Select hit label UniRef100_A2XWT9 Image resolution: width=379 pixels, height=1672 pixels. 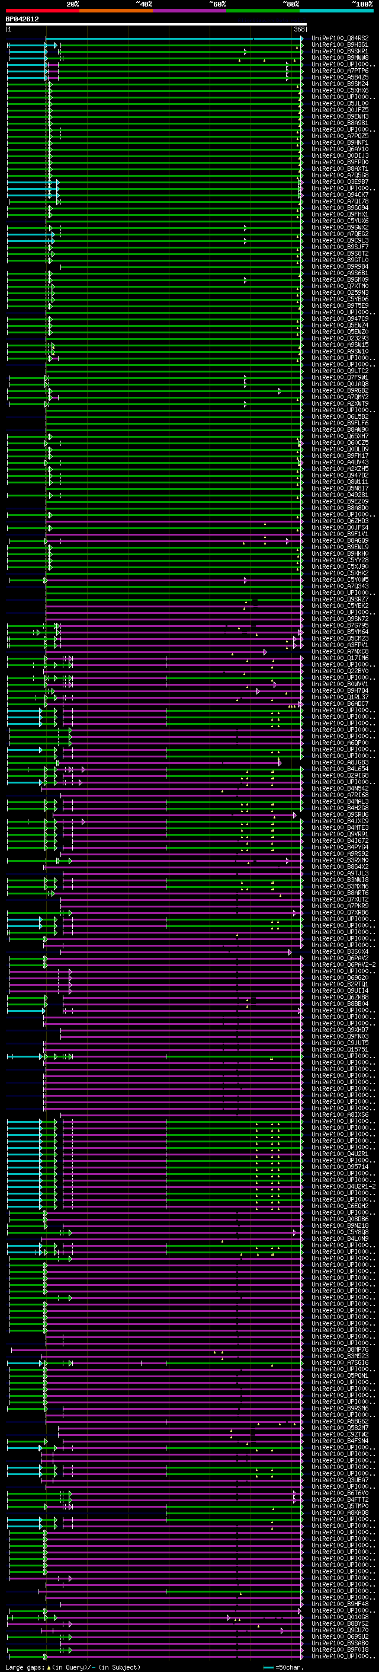pyautogui.click(x=340, y=404)
